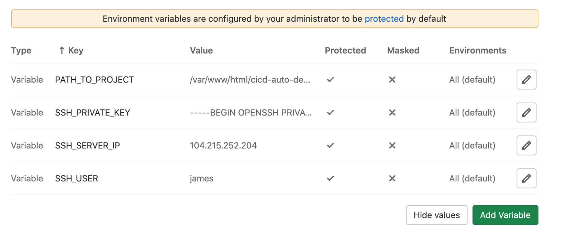Select the 104.215.252.204 IP value
This screenshot has width=567, height=238.
223,146
